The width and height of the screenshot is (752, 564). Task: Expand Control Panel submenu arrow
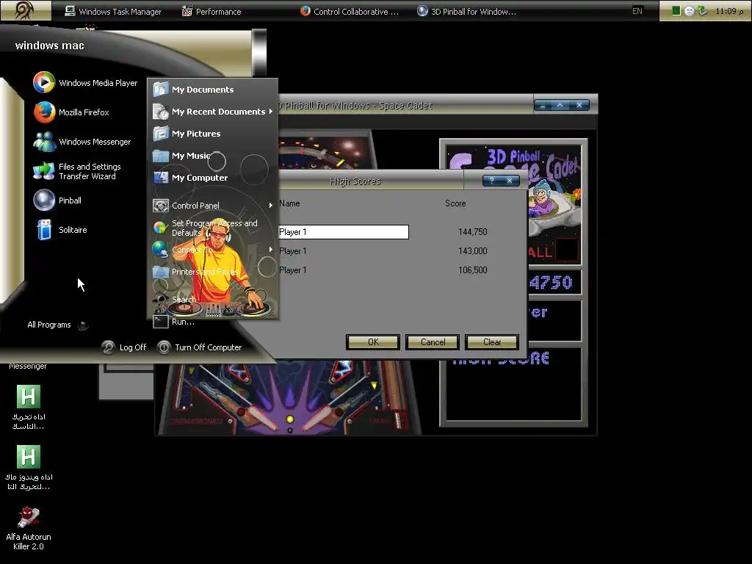pyautogui.click(x=271, y=206)
